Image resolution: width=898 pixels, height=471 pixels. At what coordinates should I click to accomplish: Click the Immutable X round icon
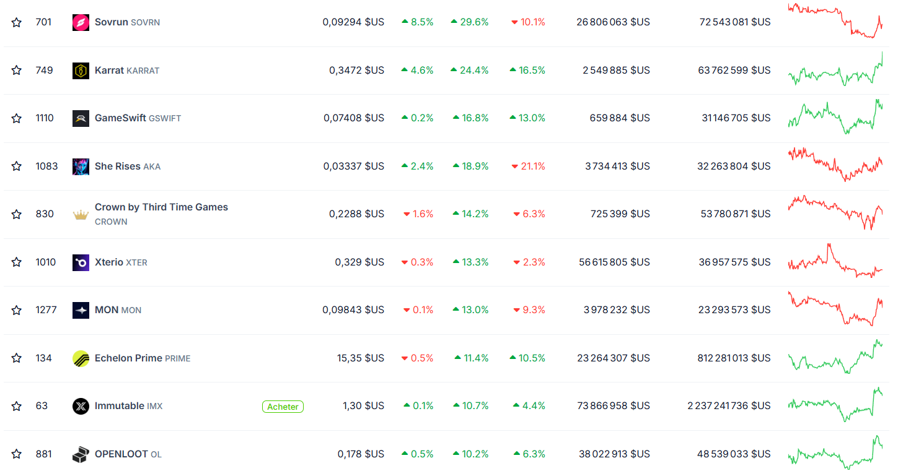tap(81, 406)
